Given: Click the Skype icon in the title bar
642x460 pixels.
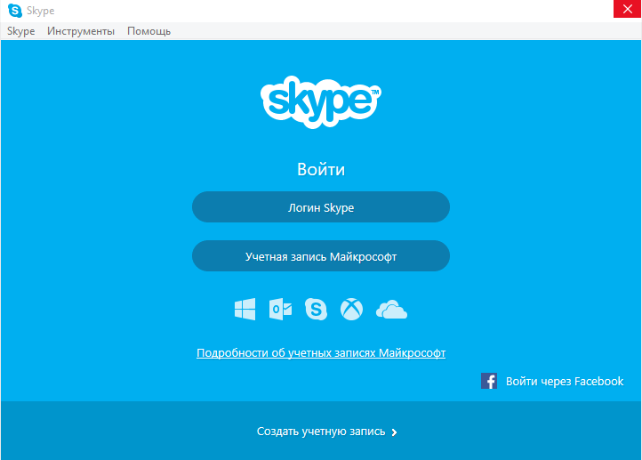Looking at the screenshot, I should 15,11.
